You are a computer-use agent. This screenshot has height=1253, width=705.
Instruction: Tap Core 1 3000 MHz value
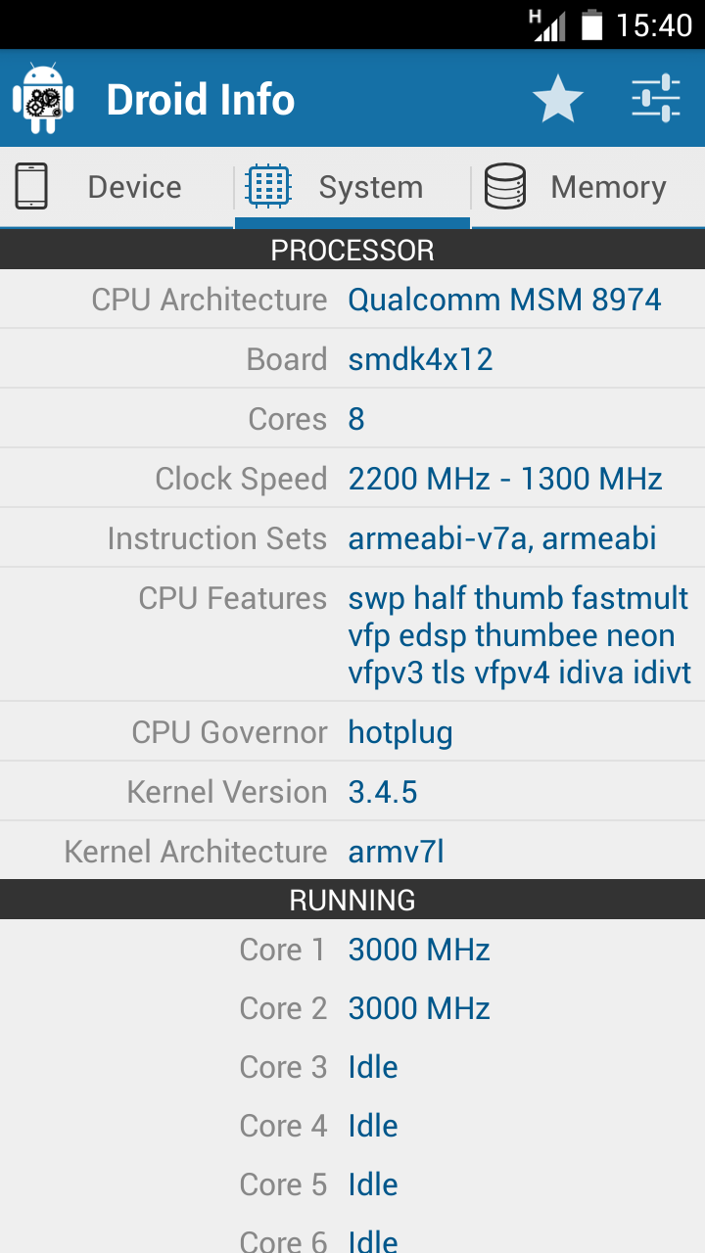pyautogui.click(x=419, y=950)
